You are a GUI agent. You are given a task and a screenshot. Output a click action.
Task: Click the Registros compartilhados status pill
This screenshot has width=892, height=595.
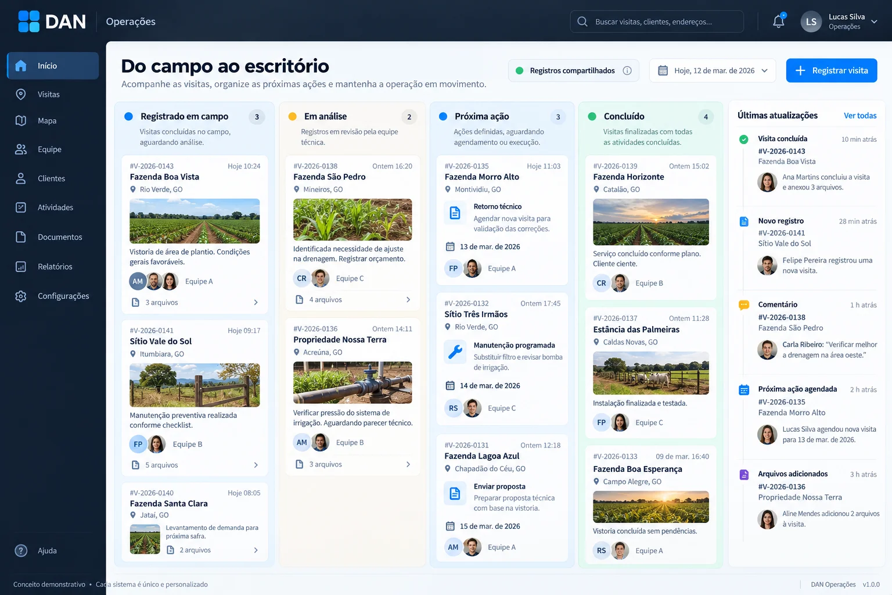tap(573, 70)
